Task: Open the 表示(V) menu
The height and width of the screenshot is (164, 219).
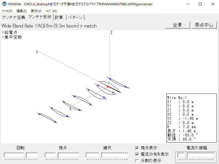Action: (36, 11)
